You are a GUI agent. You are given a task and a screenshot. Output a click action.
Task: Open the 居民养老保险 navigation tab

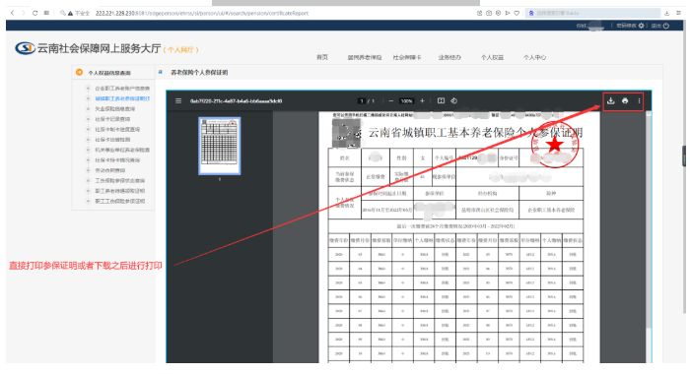click(365, 57)
